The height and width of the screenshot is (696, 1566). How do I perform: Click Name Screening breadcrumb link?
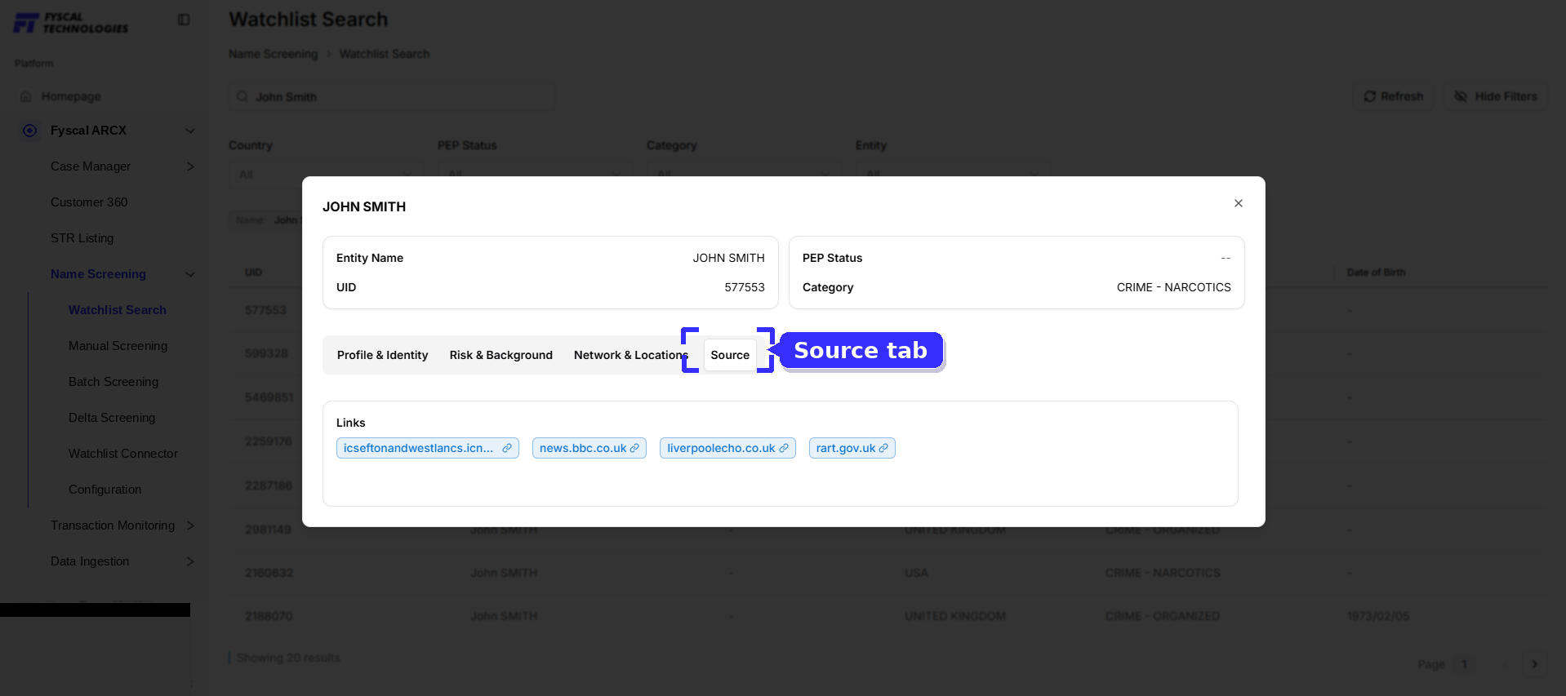click(x=273, y=54)
